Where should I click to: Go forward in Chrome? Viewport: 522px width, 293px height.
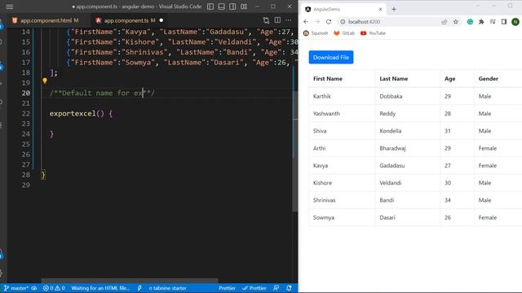pyautogui.click(x=317, y=22)
